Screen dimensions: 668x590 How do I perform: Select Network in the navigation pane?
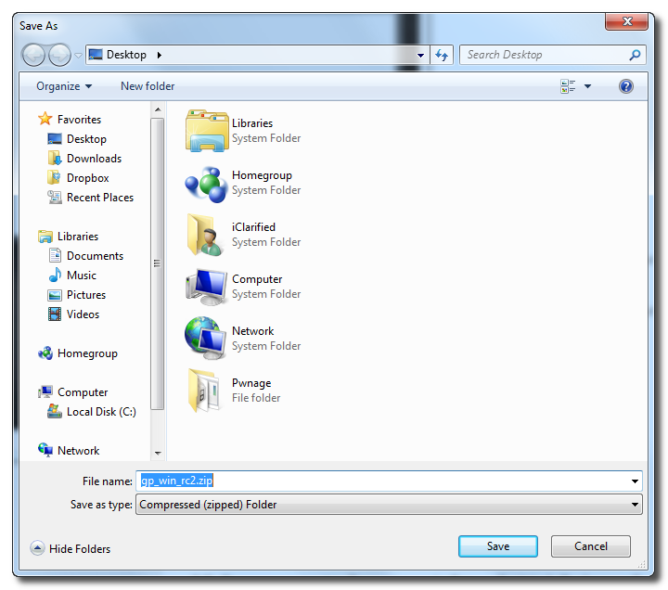(x=78, y=451)
